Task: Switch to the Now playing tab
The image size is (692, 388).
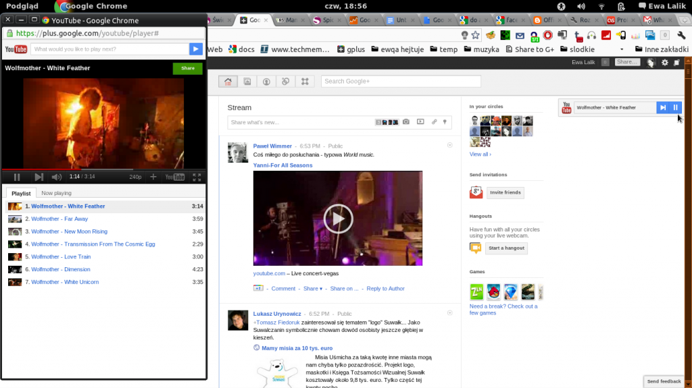Action: tap(56, 193)
